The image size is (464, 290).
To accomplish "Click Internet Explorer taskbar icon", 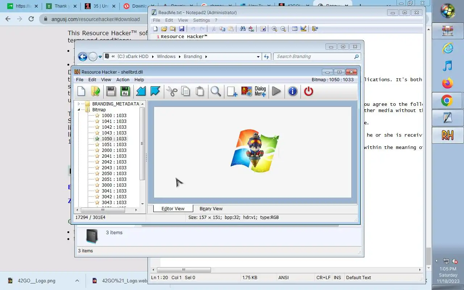I will point(448,48).
